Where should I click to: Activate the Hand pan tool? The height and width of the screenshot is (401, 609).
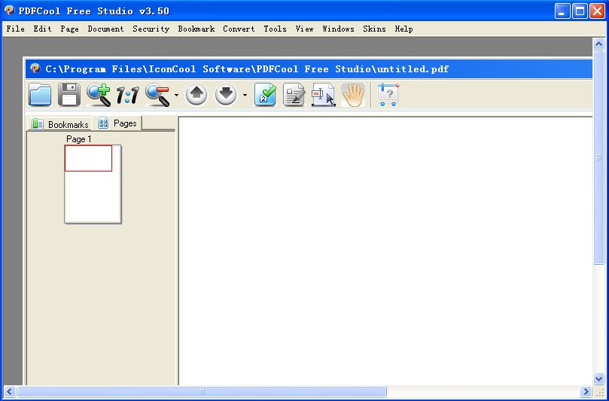(353, 95)
